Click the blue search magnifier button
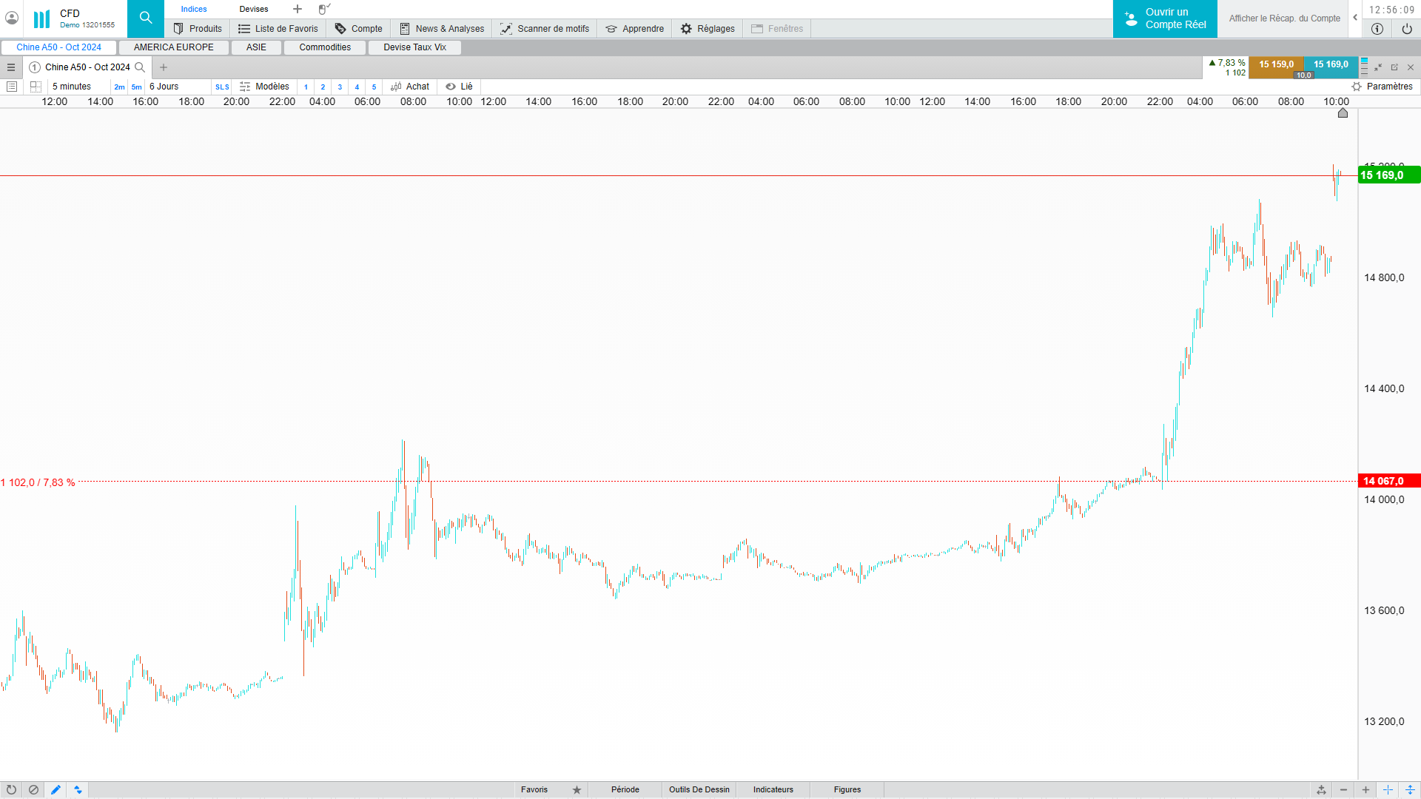Viewport: 1421px width, 799px height. (x=146, y=18)
